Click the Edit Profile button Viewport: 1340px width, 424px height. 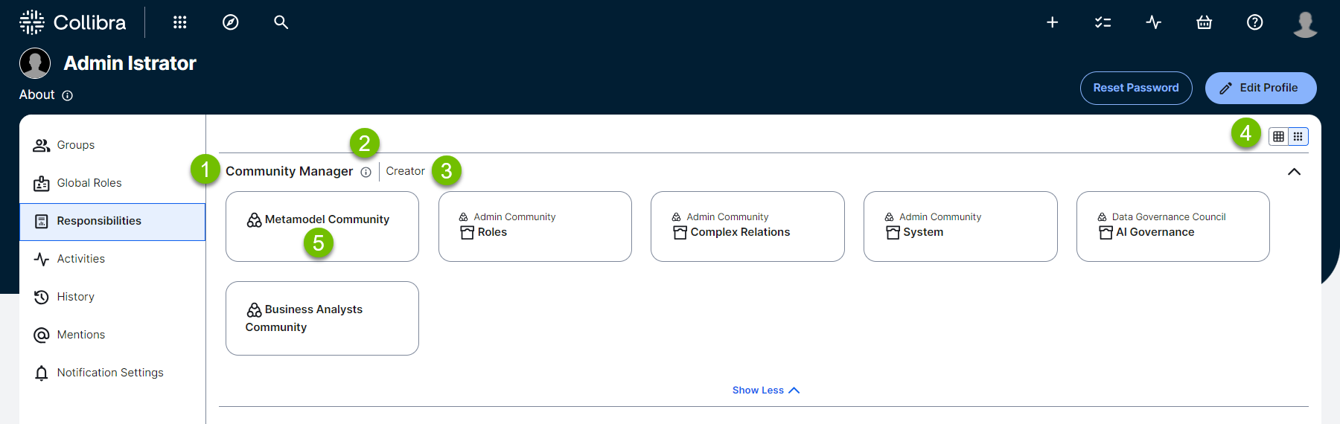(x=1260, y=88)
